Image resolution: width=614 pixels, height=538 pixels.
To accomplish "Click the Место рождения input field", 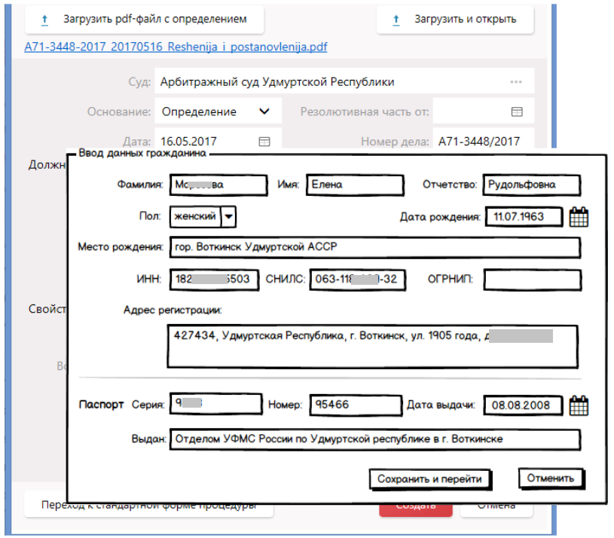I will [374, 247].
